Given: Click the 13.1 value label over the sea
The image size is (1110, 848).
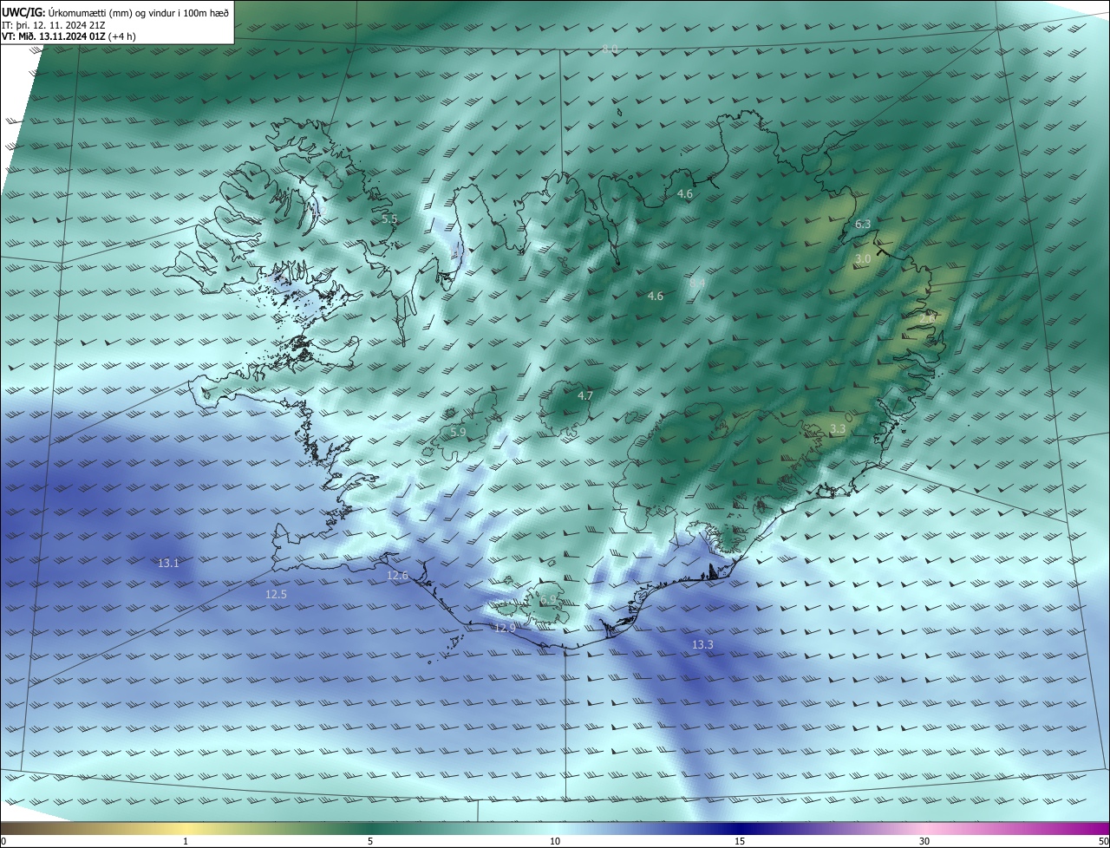Looking at the screenshot, I should pyautogui.click(x=168, y=564).
